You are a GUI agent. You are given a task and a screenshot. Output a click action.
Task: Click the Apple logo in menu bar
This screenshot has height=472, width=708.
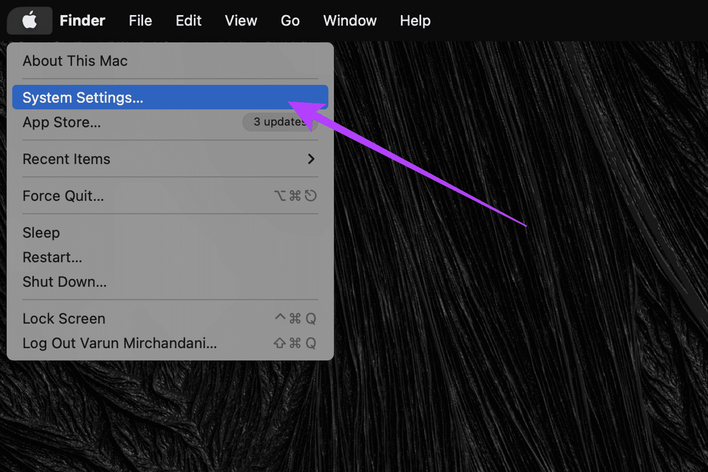point(29,20)
